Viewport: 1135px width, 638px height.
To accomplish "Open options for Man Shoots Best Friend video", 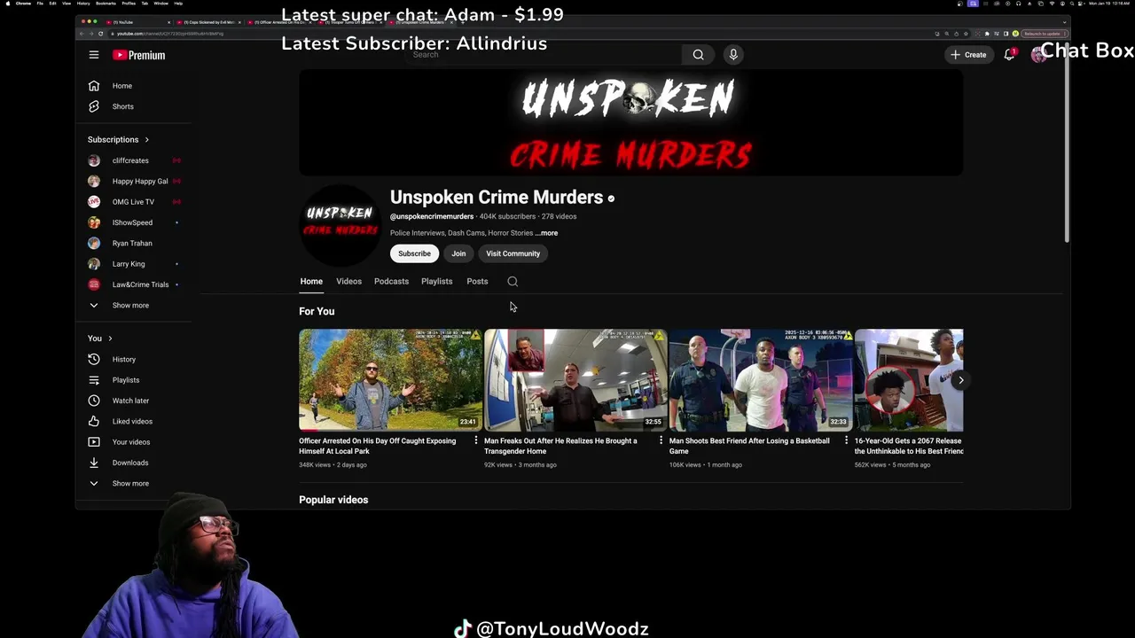I will [846, 440].
